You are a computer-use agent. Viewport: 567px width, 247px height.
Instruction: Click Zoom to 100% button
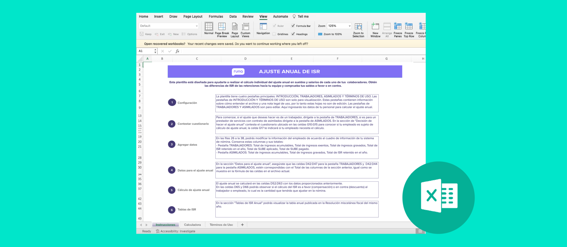tap(330, 34)
